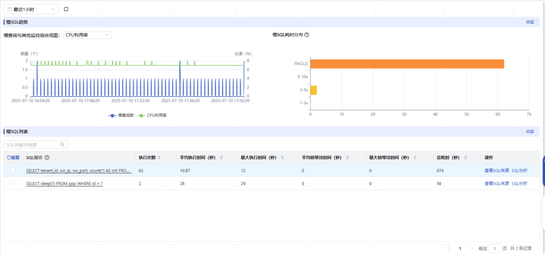Screen dimensions: 545x255
Task: Click the refresh icon beside time range
Action: point(66,10)
